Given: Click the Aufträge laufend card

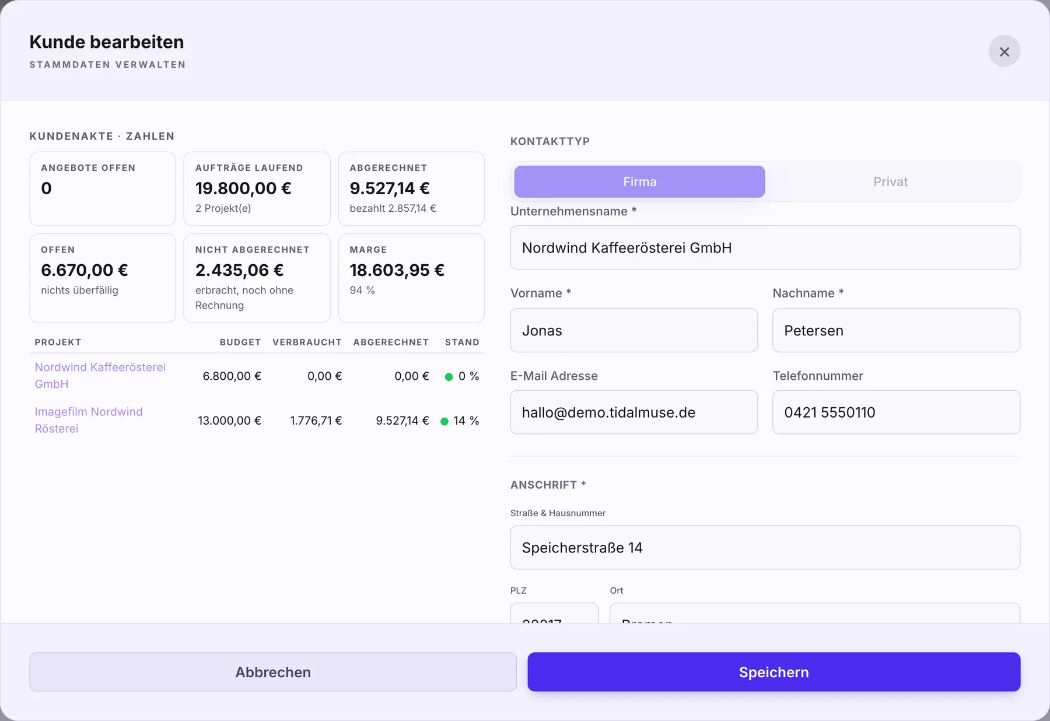Looking at the screenshot, I should tap(257, 189).
